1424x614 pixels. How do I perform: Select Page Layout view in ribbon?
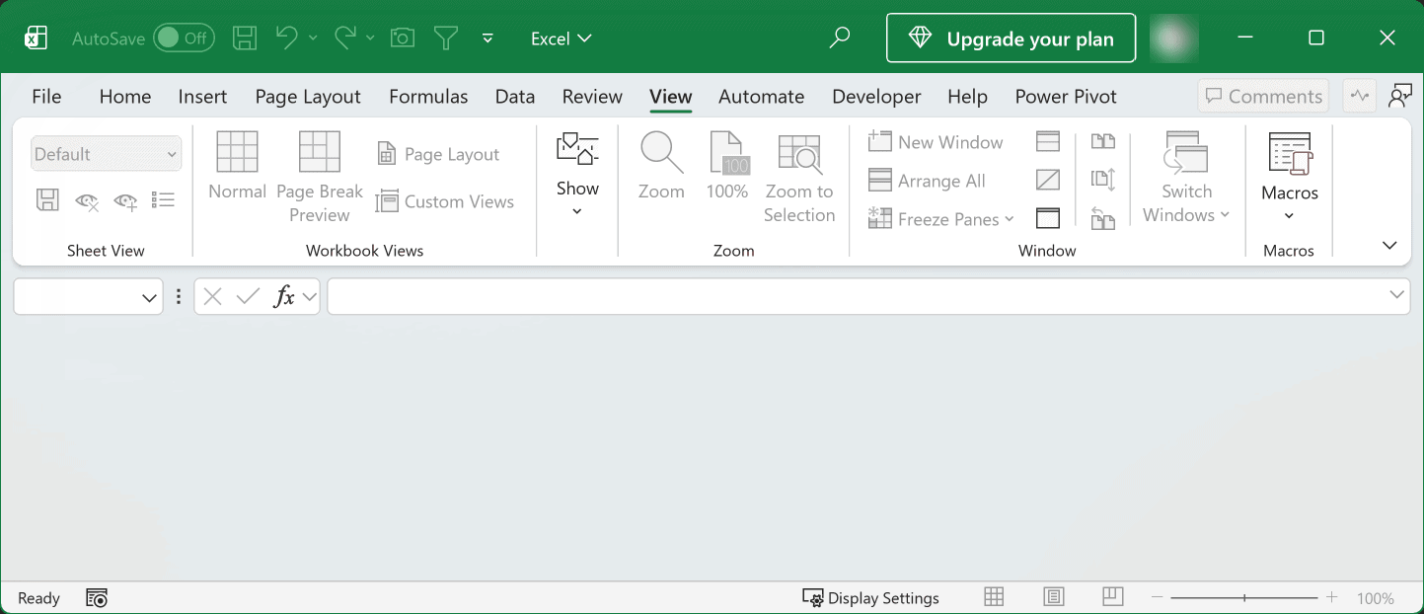438,154
